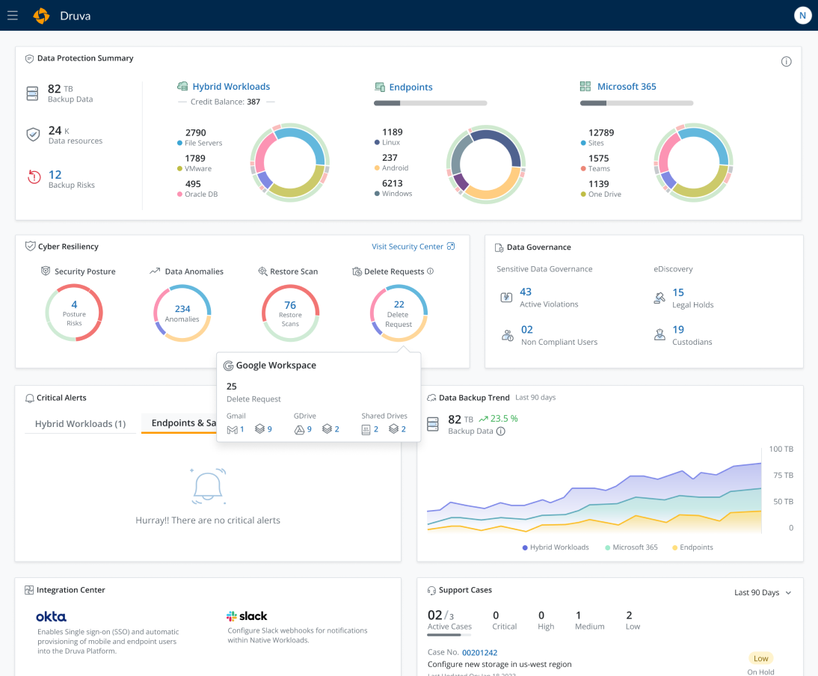
Task: Open the Visit Security Center link
Action: tap(413, 246)
